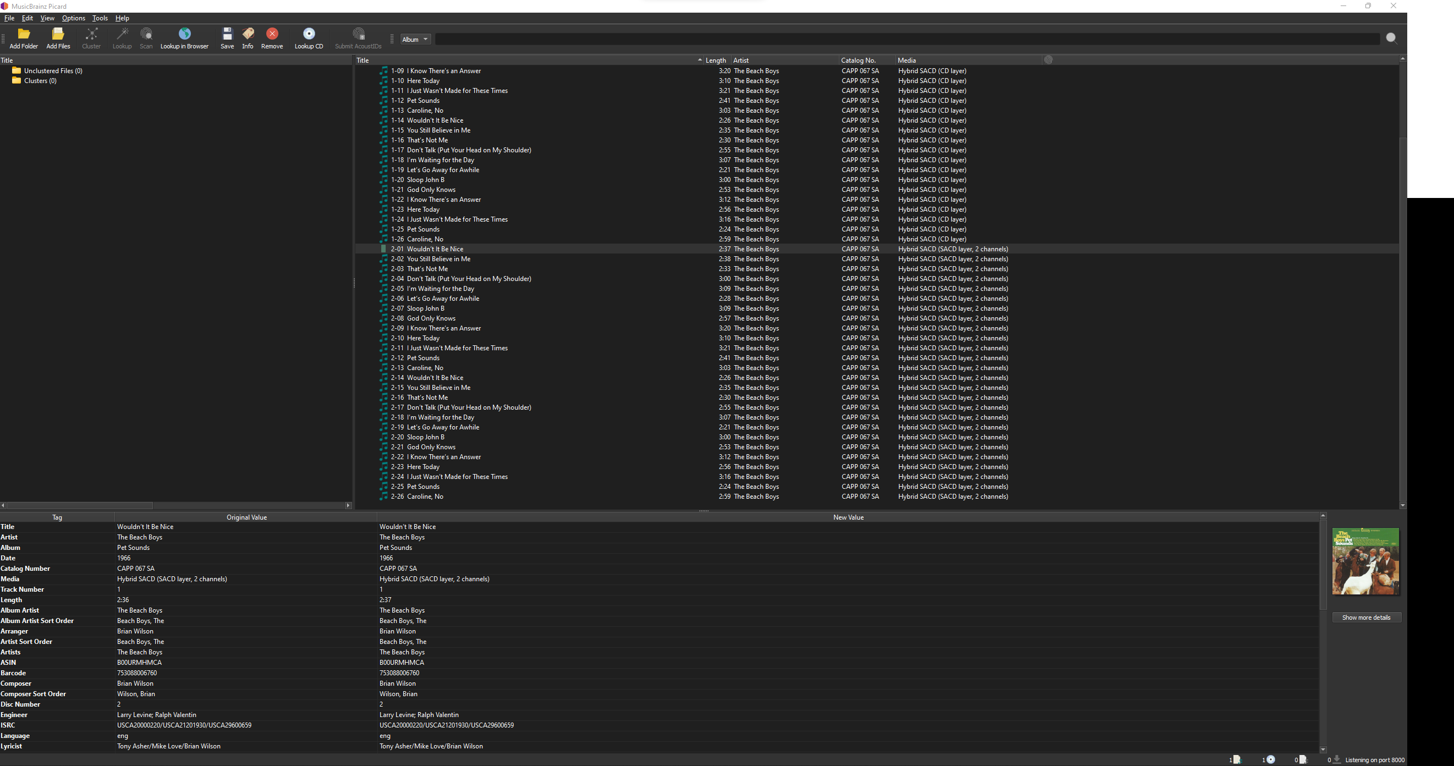Sort by Media column header
This screenshot has height=766, width=1454.
click(969, 60)
